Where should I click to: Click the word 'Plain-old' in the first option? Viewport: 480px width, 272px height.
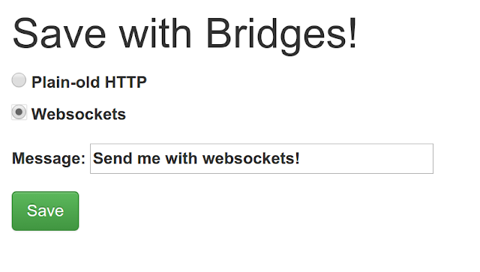66,82
